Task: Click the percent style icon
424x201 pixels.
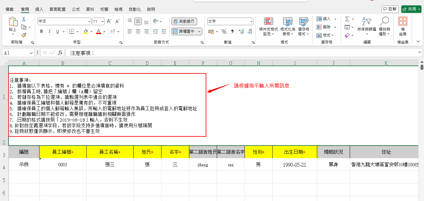Action: [x=224, y=32]
